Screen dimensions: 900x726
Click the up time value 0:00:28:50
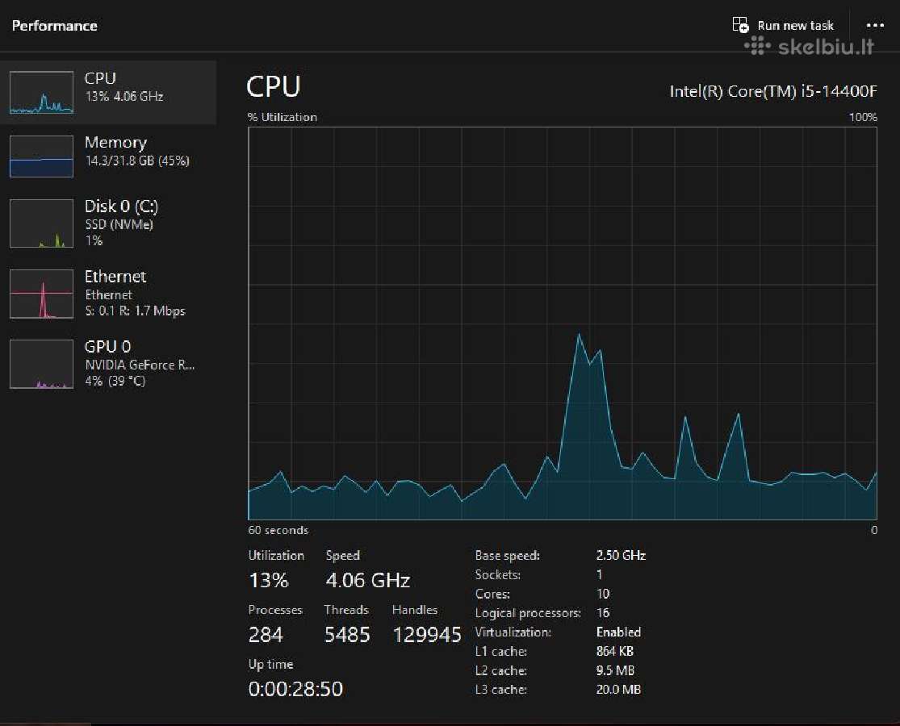pyautogui.click(x=295, y=689)
